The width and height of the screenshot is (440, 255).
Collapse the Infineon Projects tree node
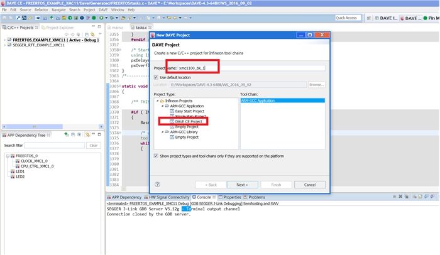tap(157, 100)
